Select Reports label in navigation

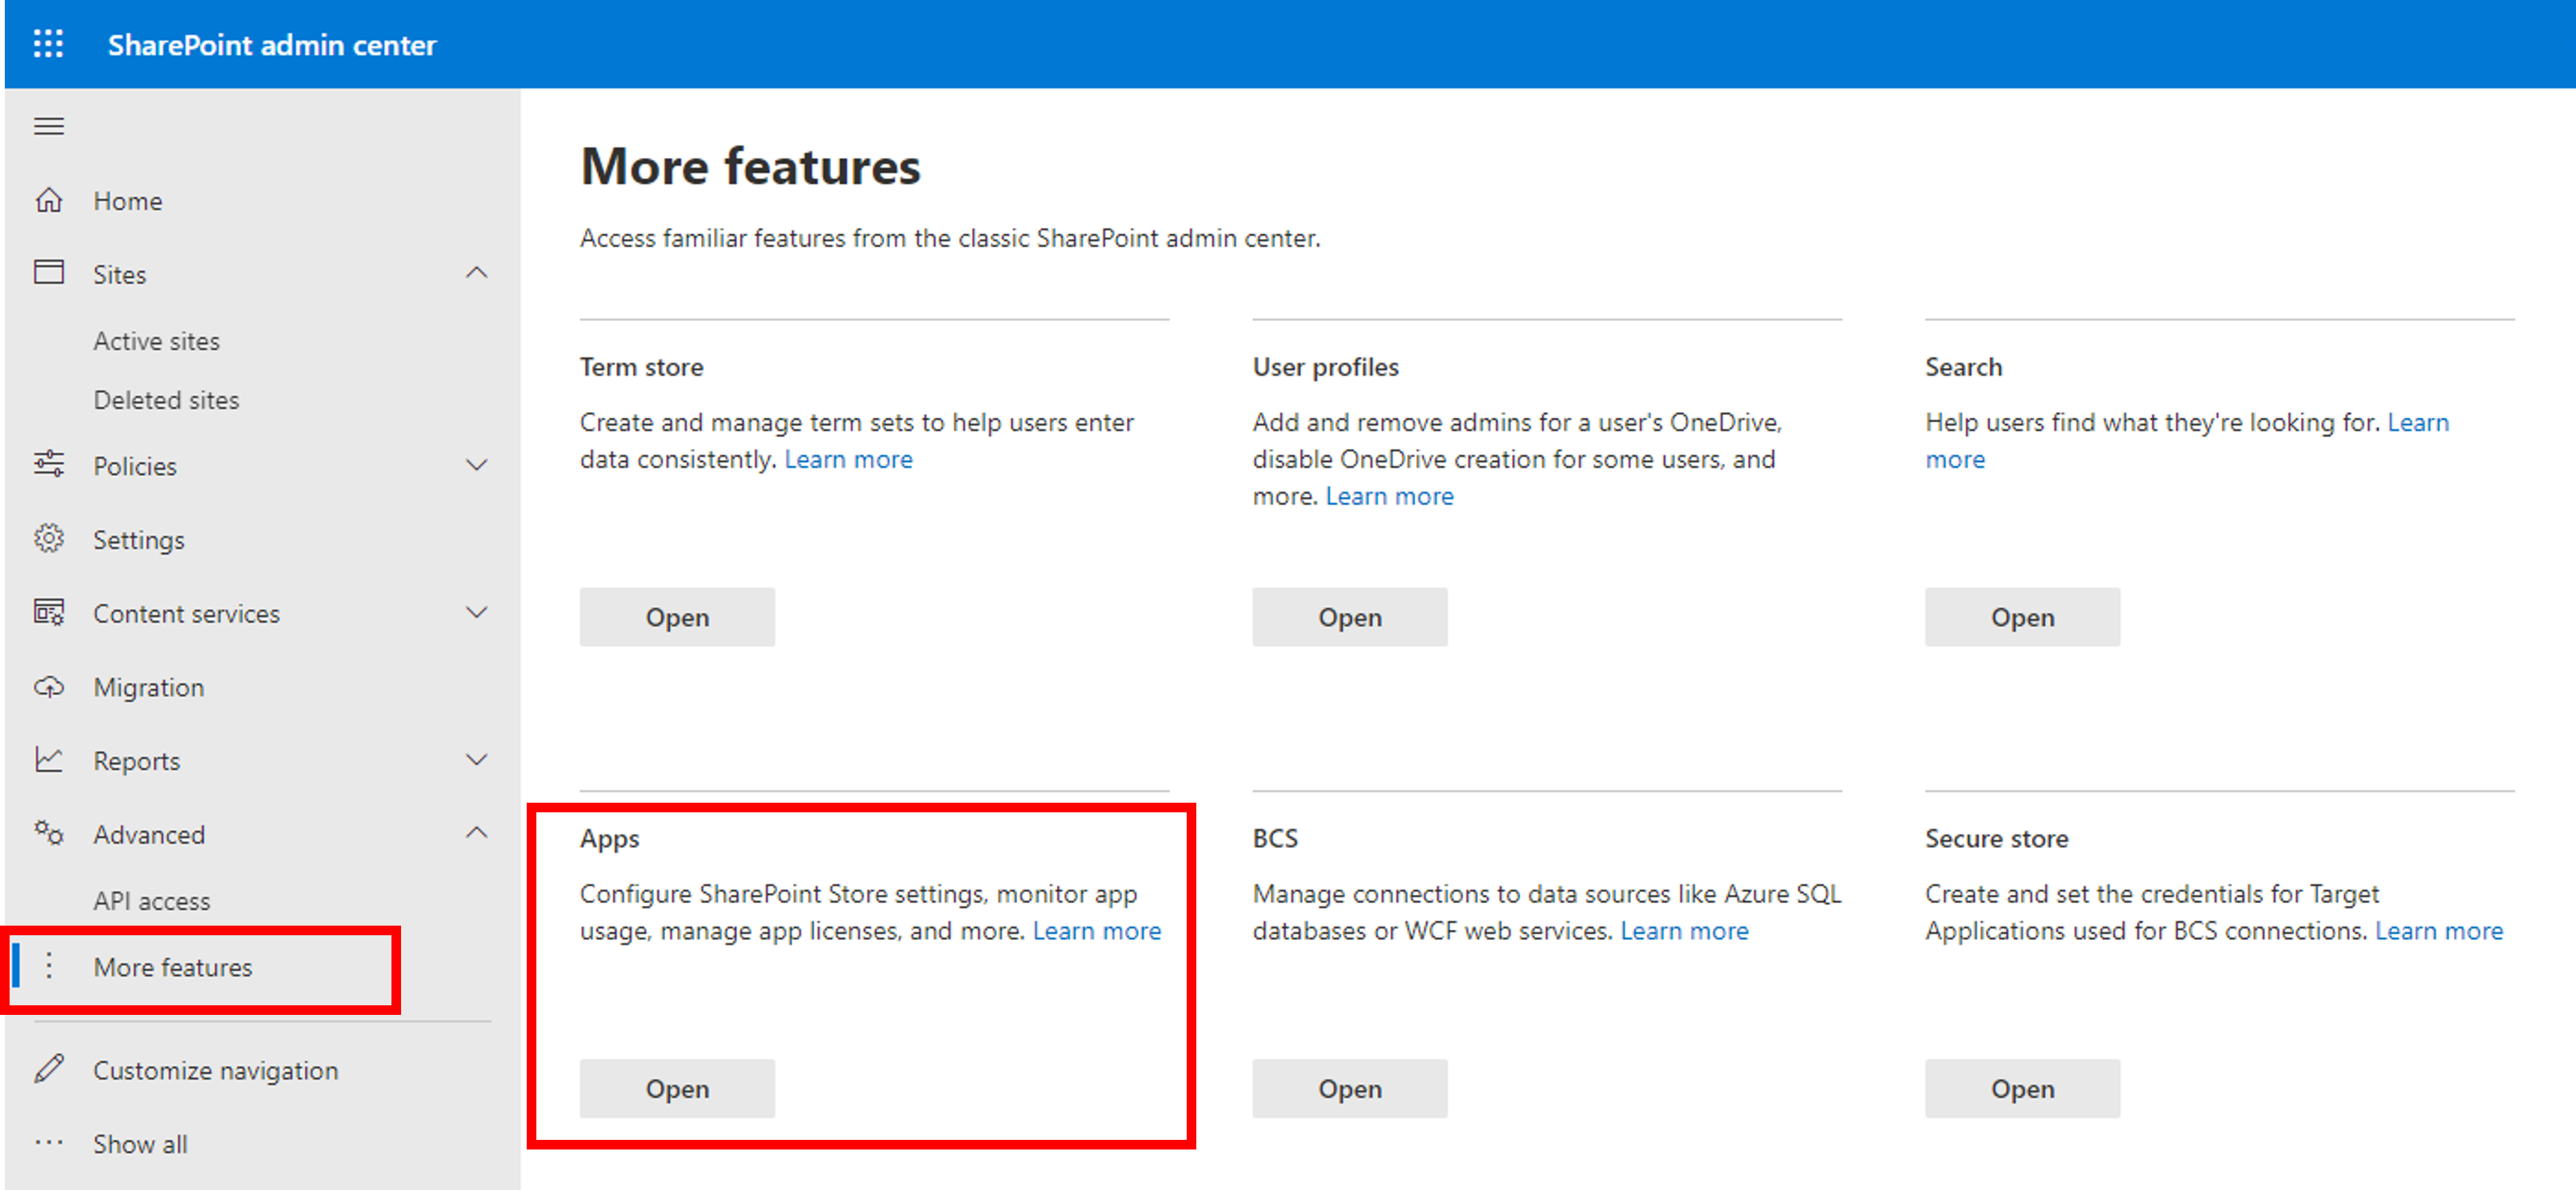pos(137,761)
